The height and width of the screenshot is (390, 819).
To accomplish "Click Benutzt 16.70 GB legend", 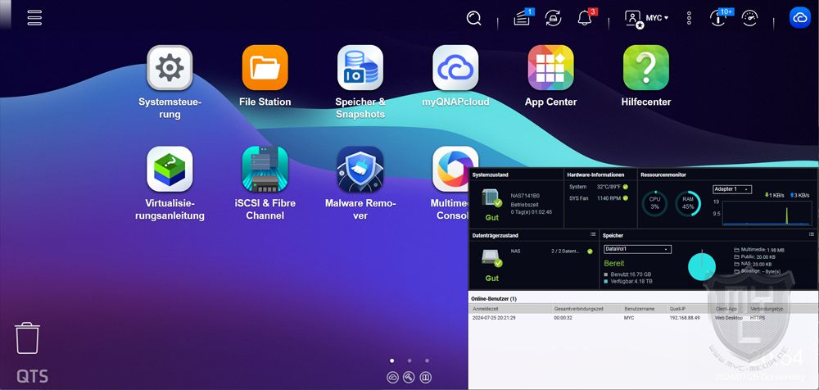I will [627, 274].
